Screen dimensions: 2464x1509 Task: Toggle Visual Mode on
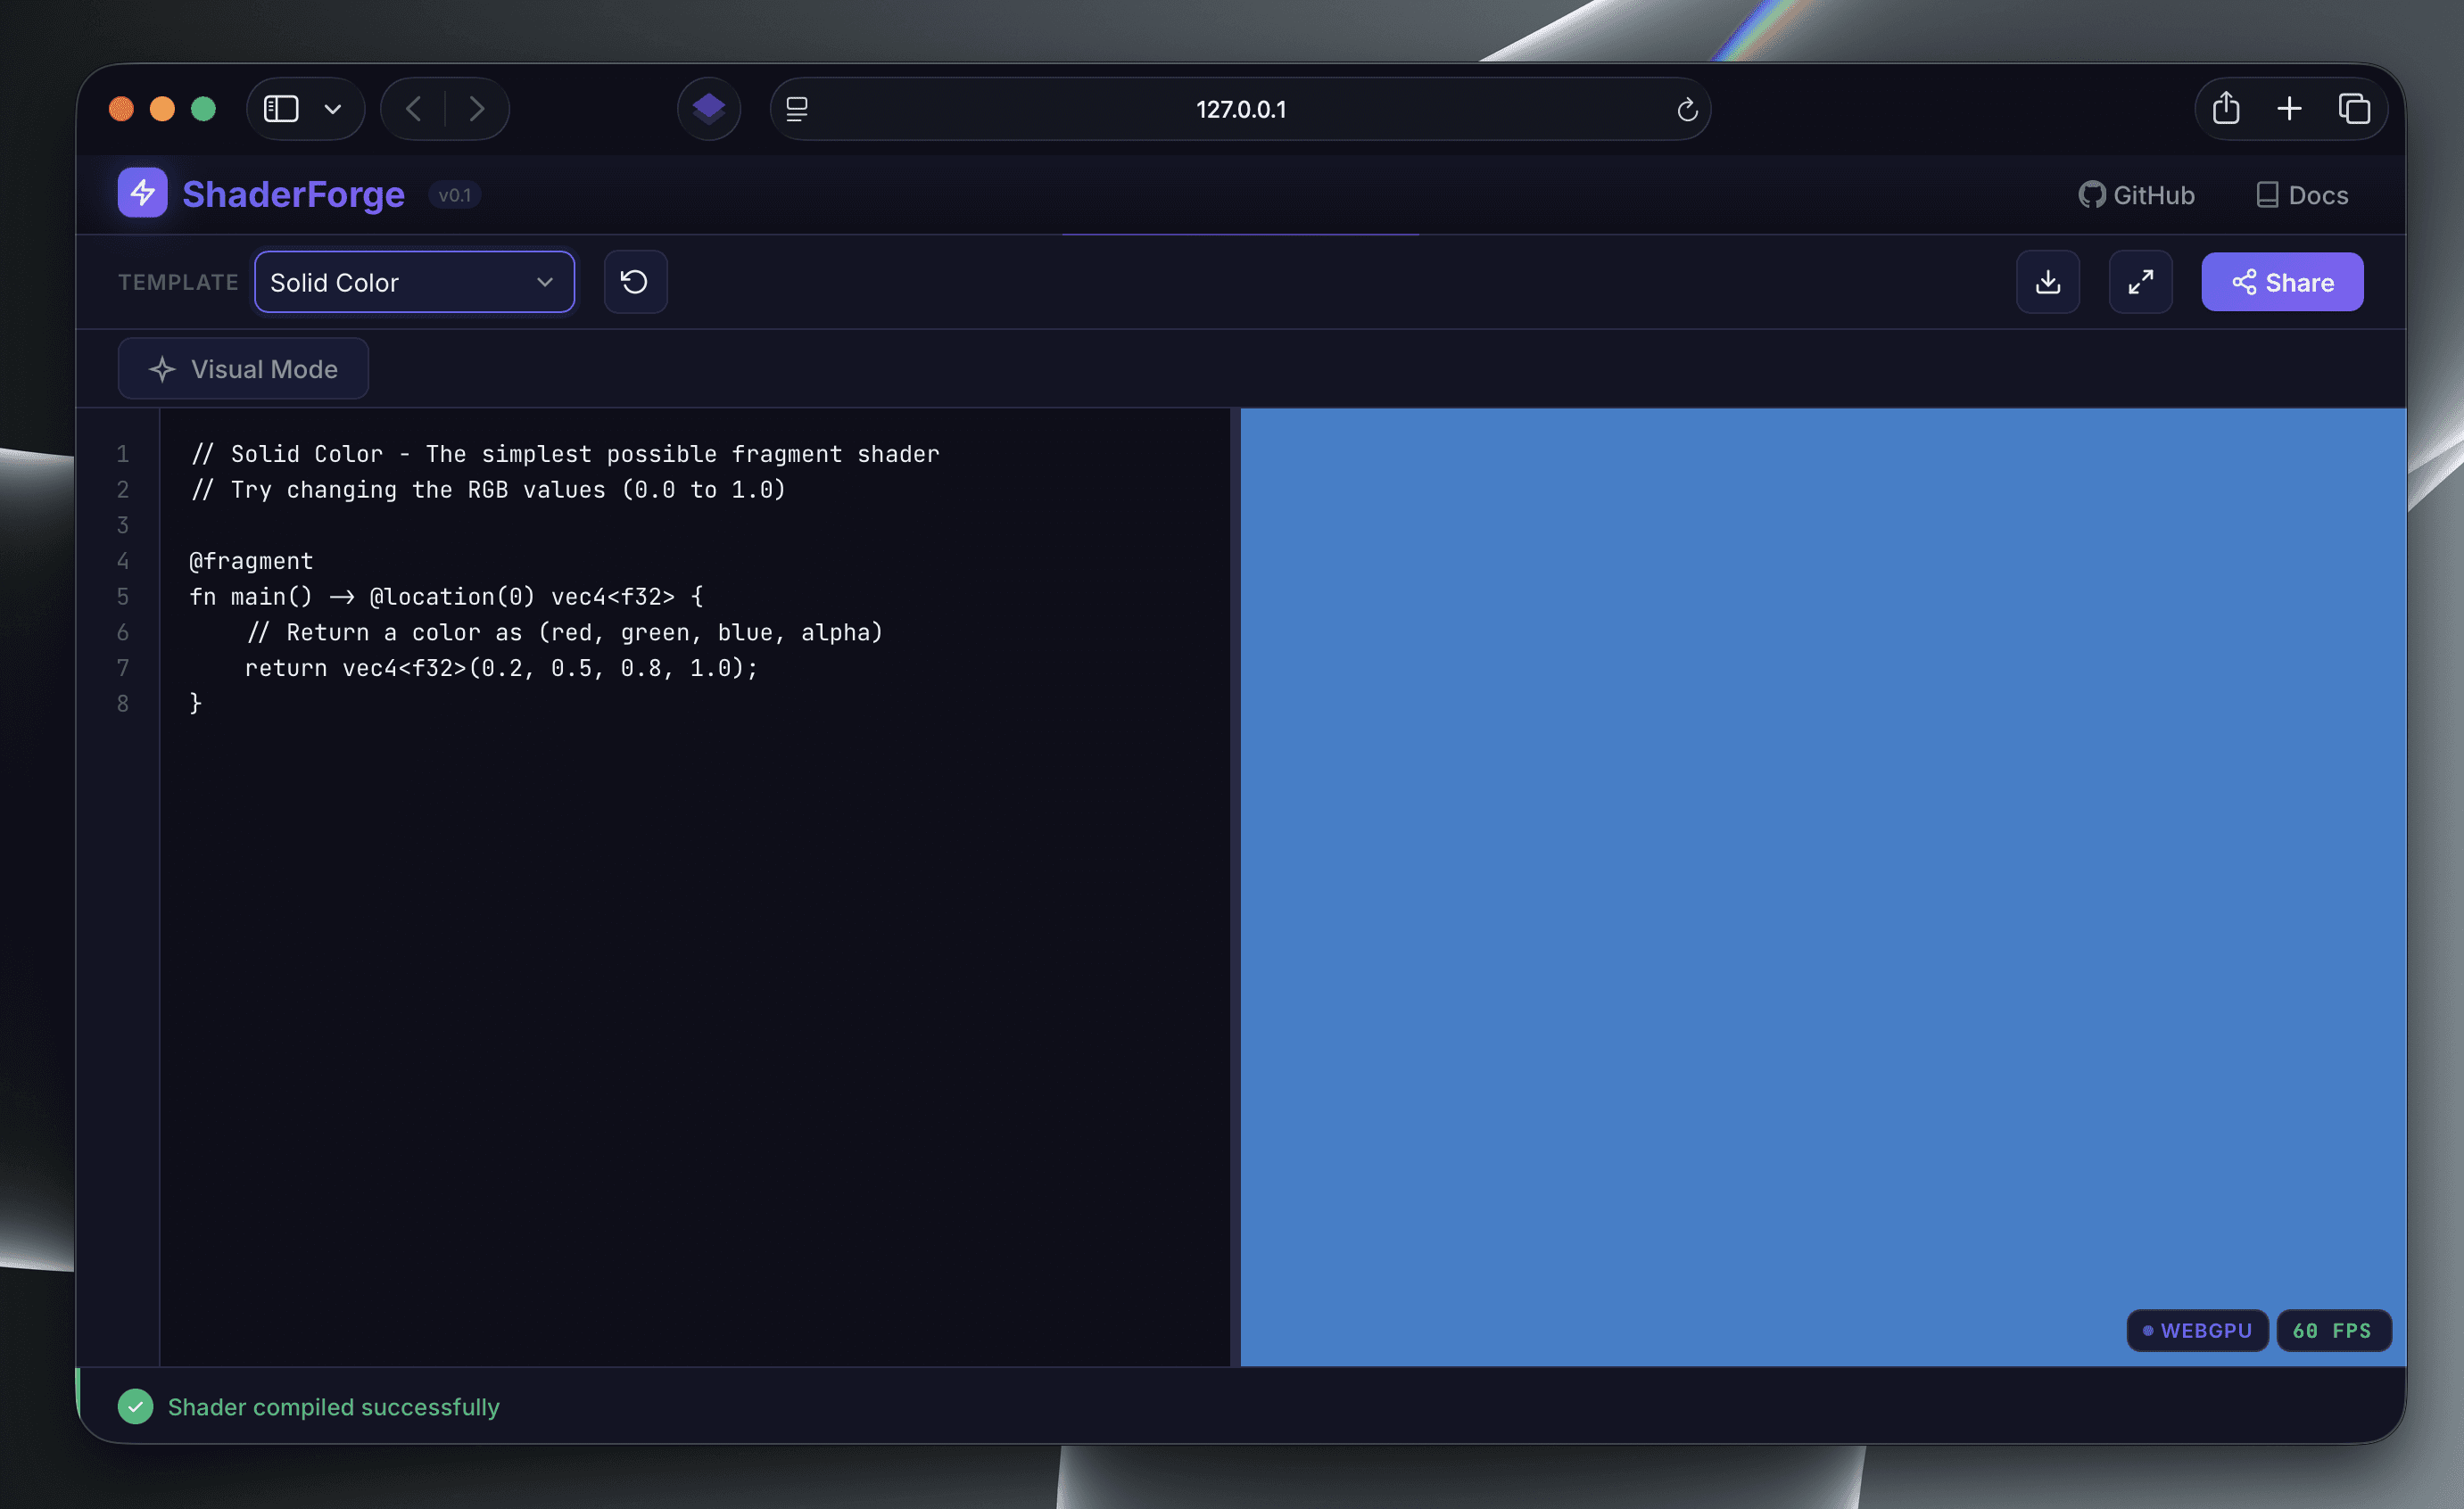[243, 369]
